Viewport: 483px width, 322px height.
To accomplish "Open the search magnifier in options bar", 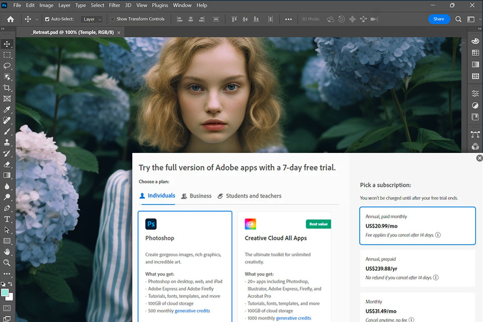I will (458, 19).
